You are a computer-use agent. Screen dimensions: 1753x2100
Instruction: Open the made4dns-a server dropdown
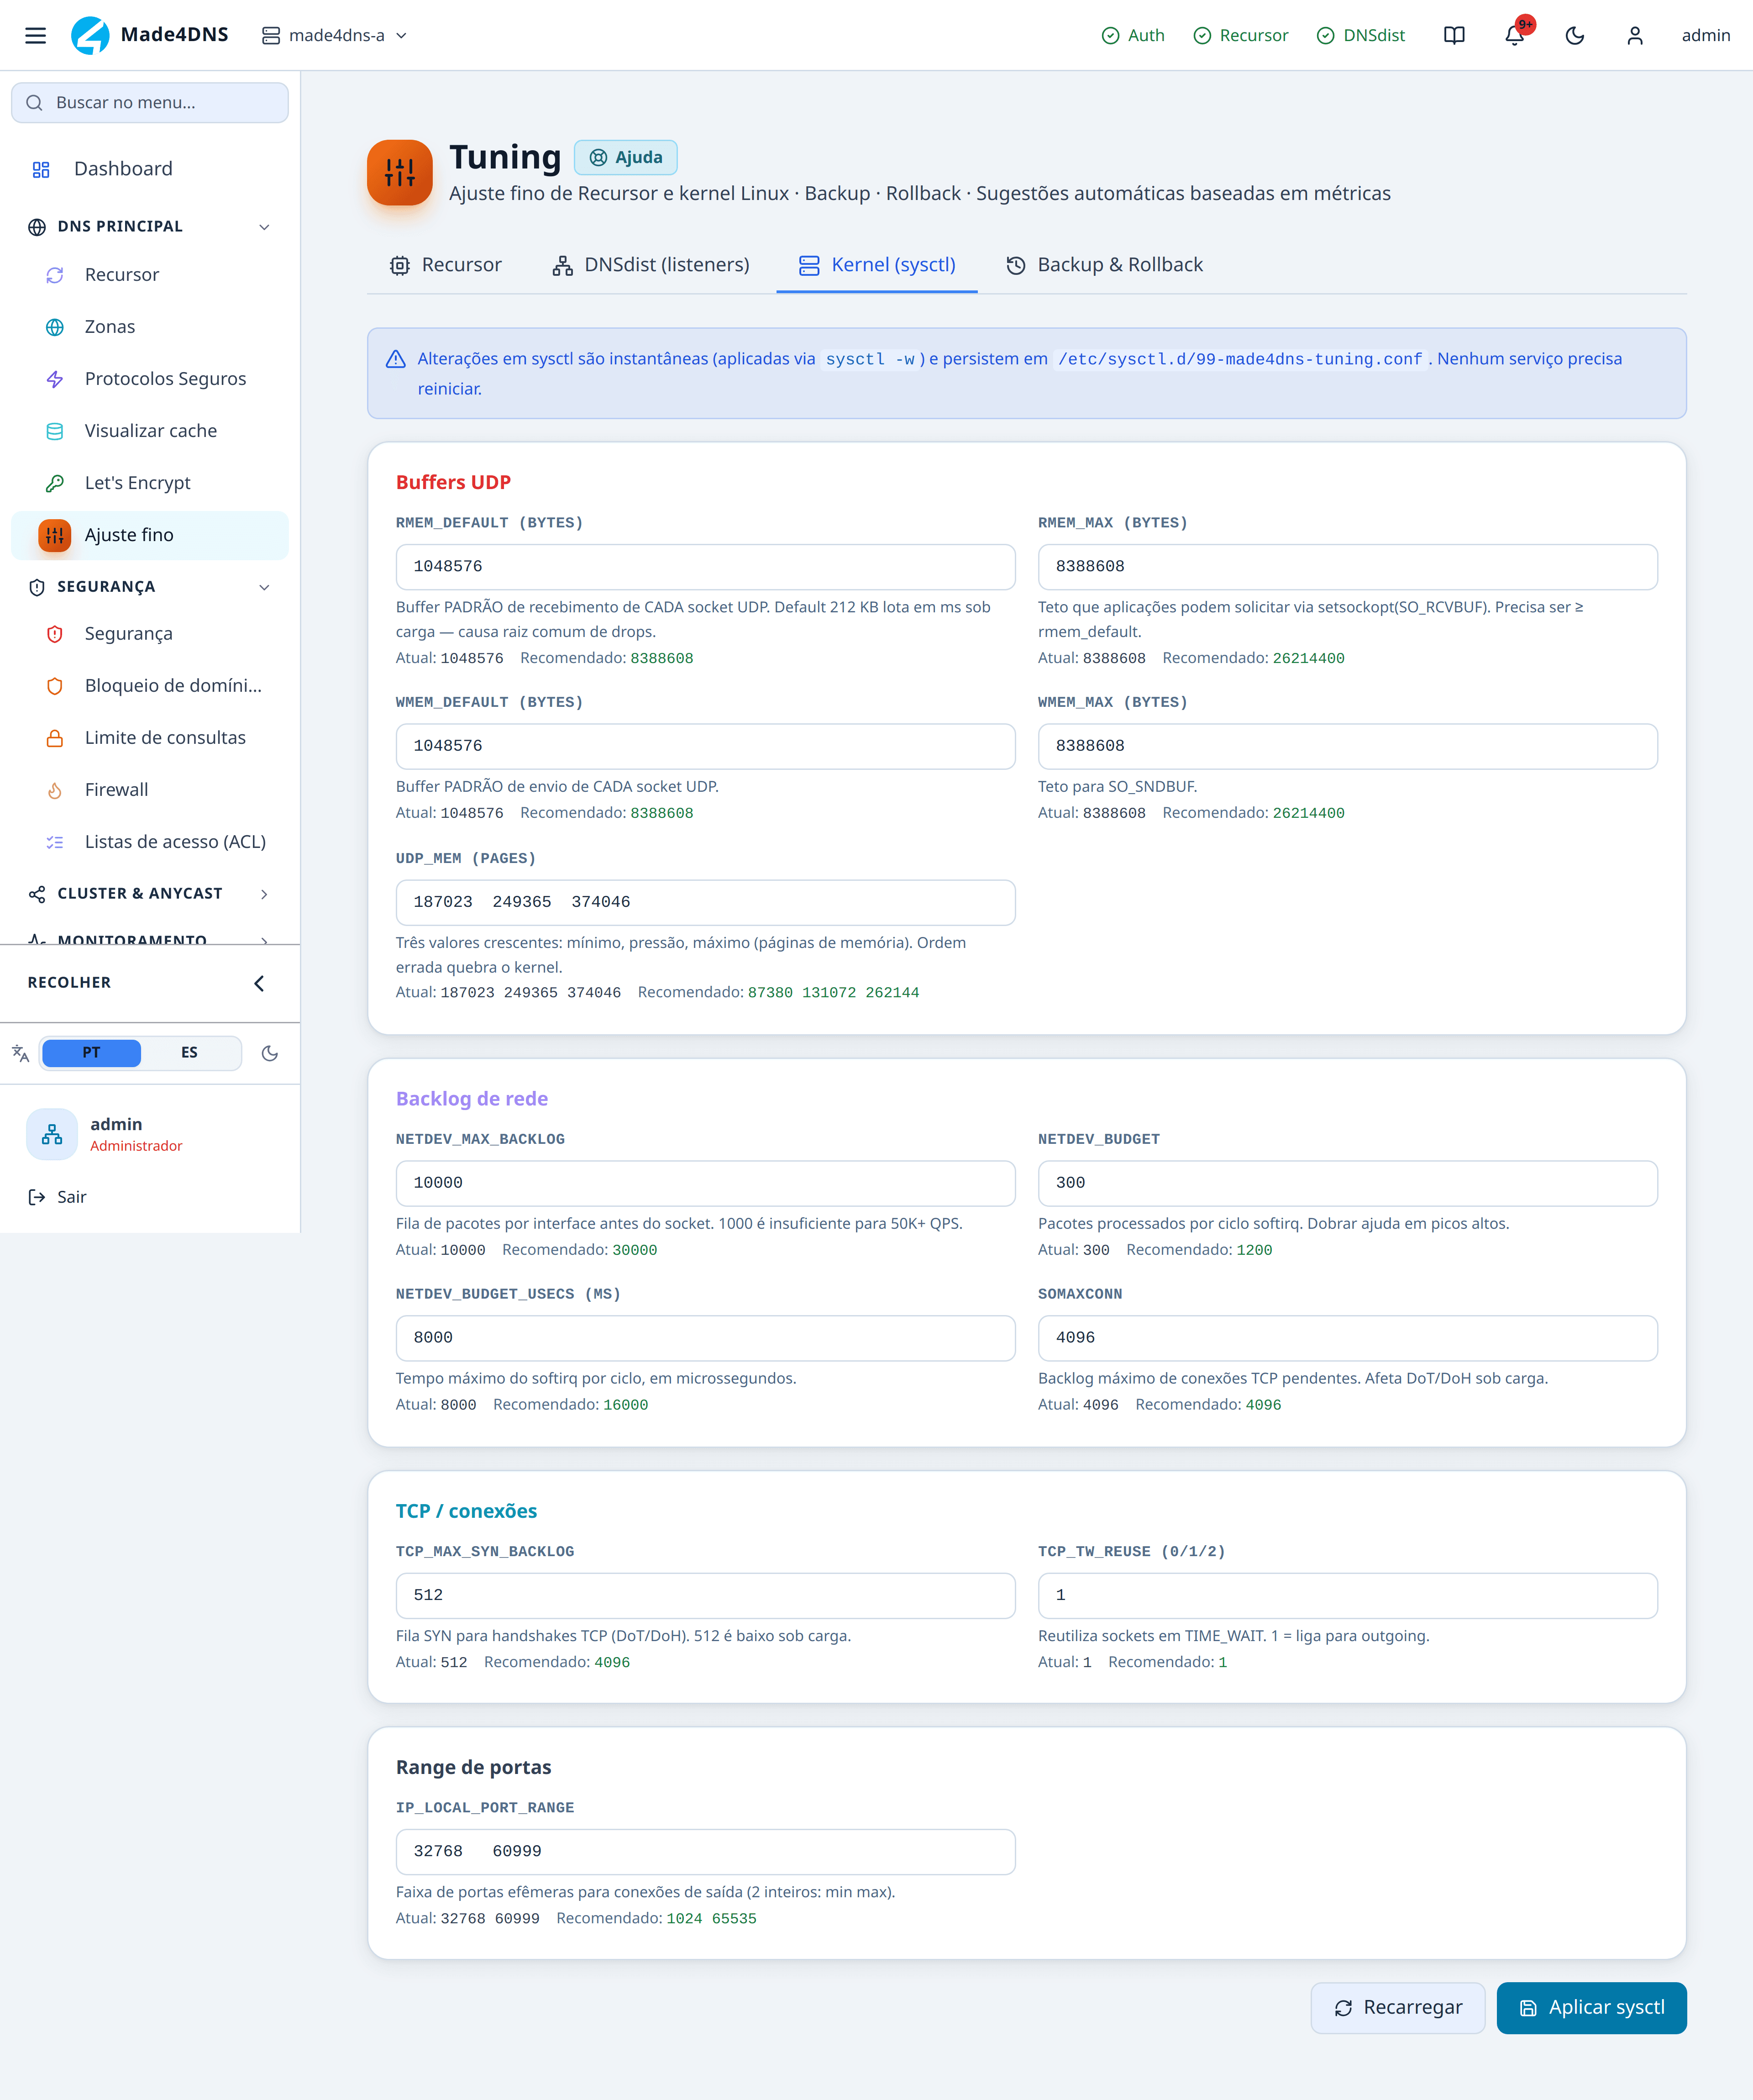(335, 35)
